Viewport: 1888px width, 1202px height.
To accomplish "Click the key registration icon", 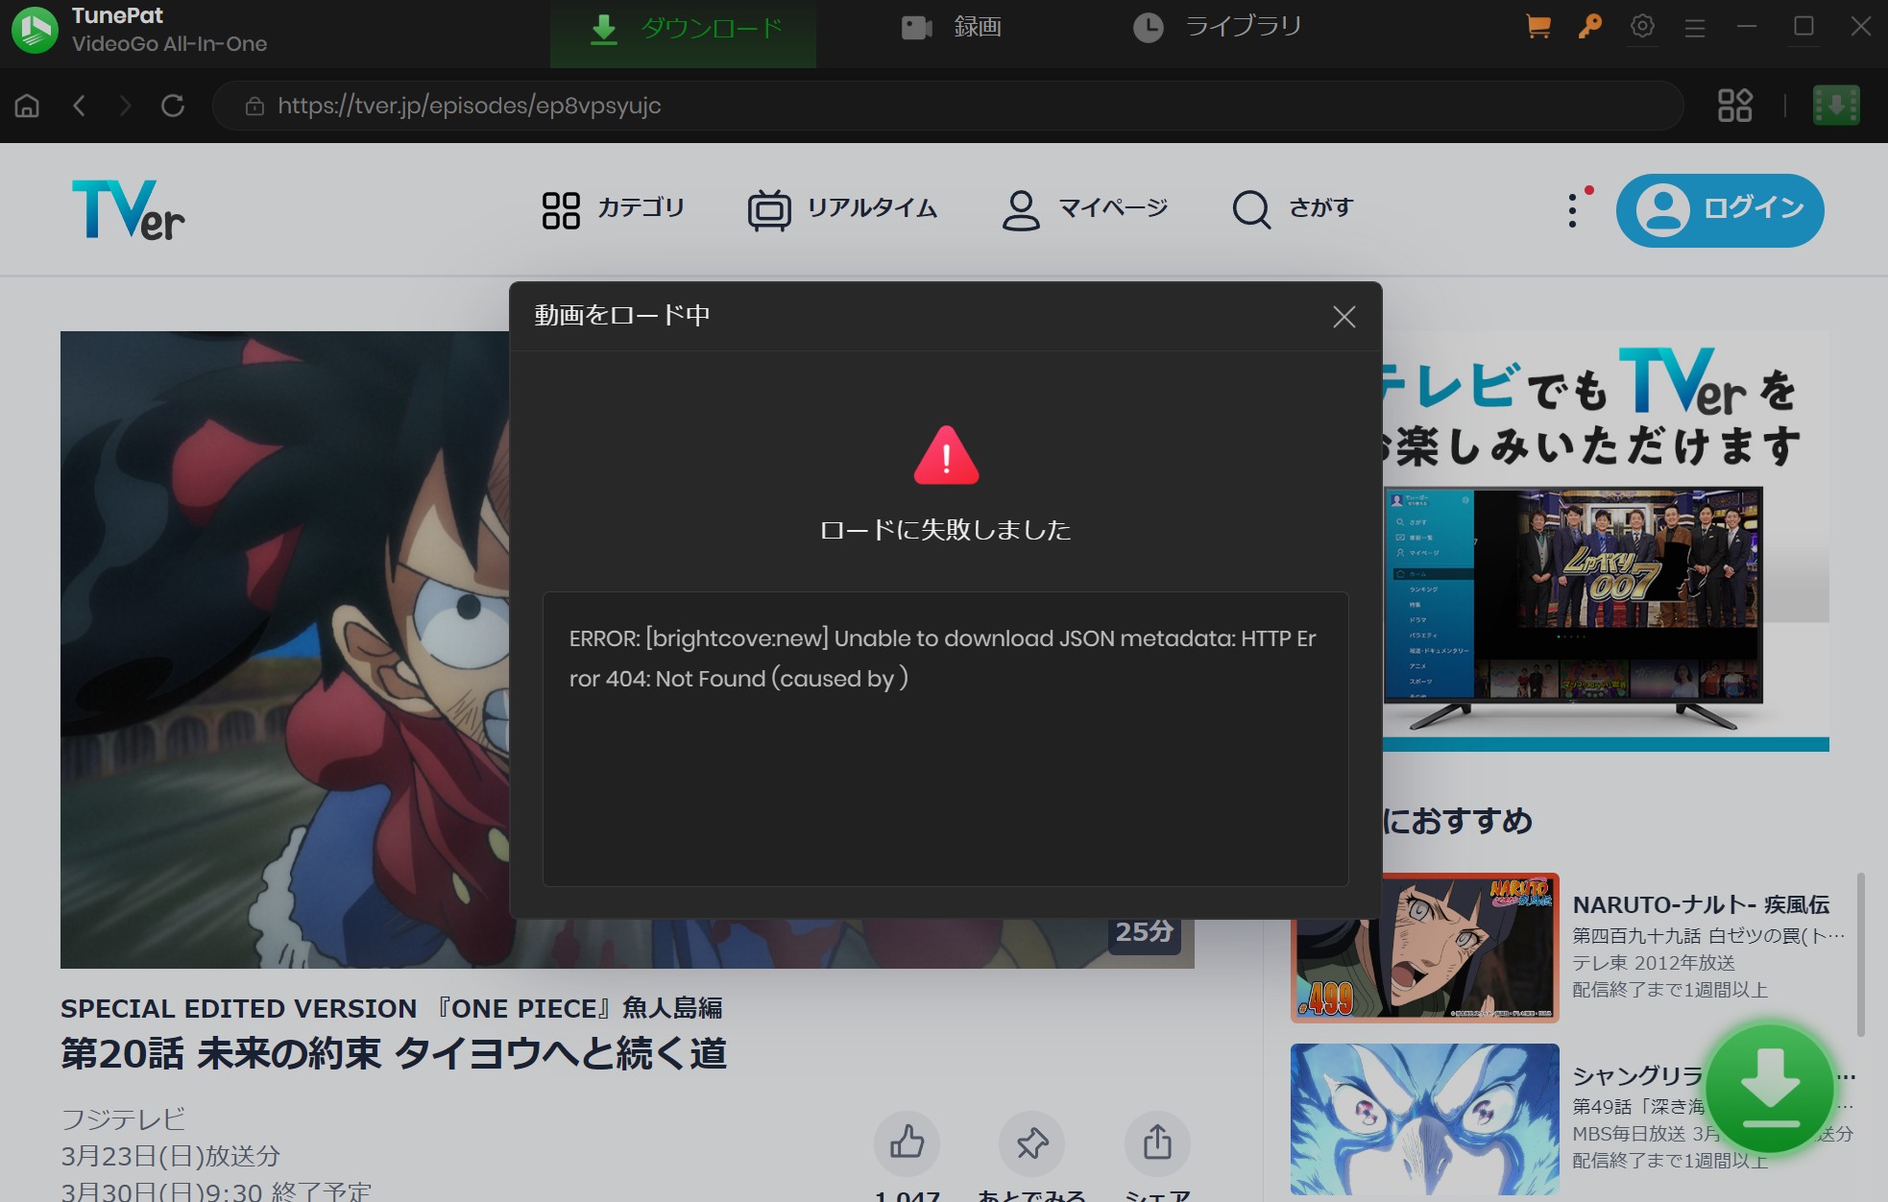I will (1590, 27).
